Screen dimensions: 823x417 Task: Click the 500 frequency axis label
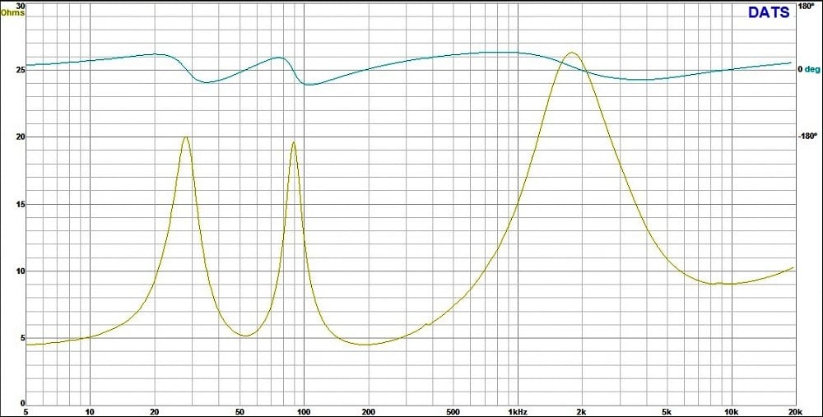(453, 411)
